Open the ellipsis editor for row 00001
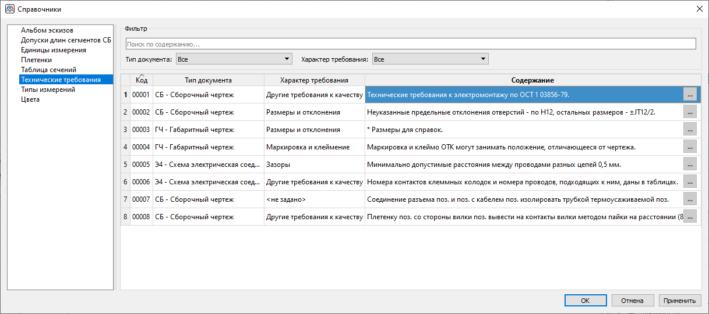 (690, 94)
